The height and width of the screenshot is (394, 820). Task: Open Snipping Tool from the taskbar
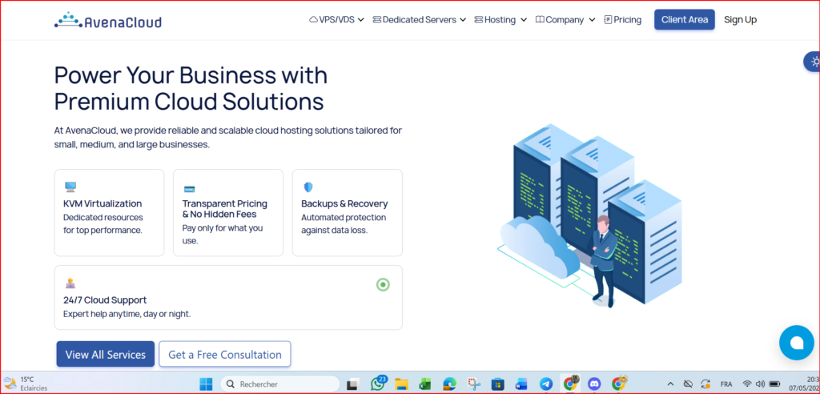[x=474, y=384]
